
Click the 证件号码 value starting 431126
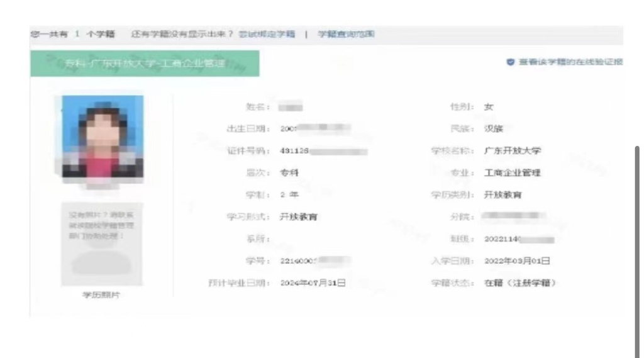coord(324,151)
